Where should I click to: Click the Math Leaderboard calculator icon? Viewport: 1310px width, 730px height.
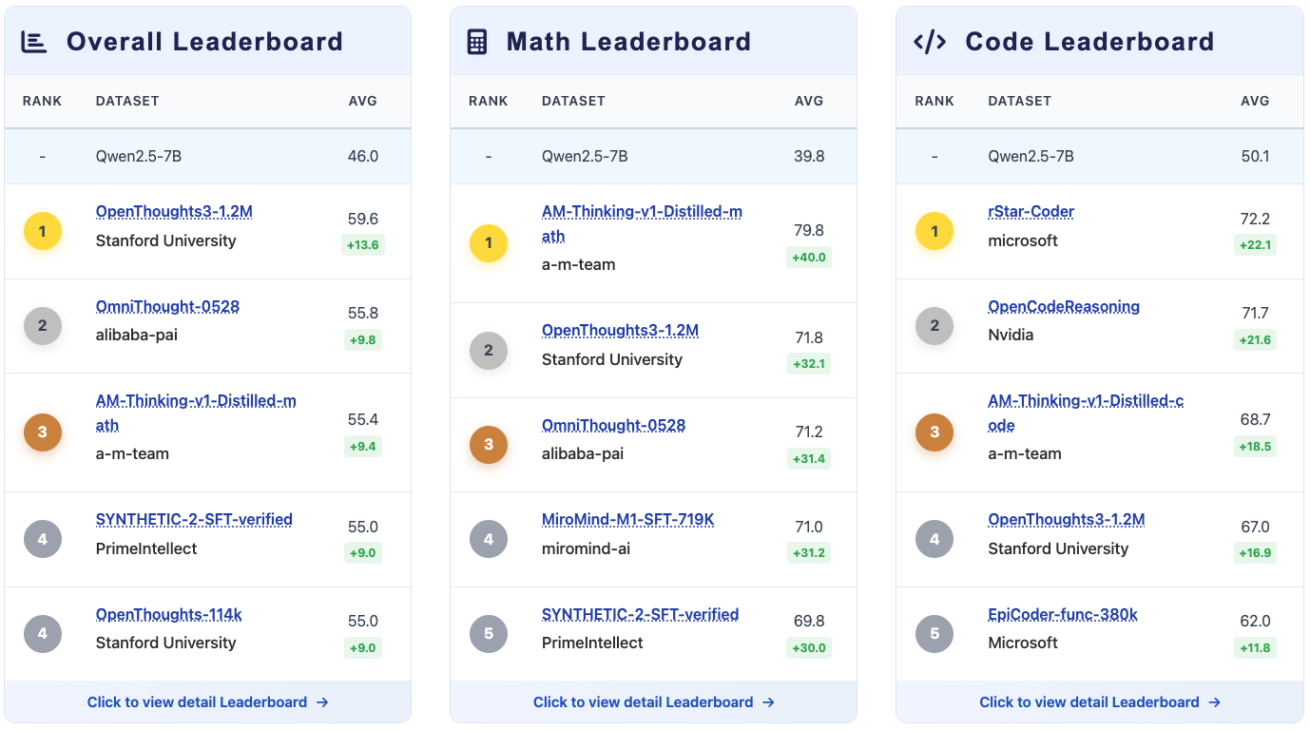click(477, 42)
